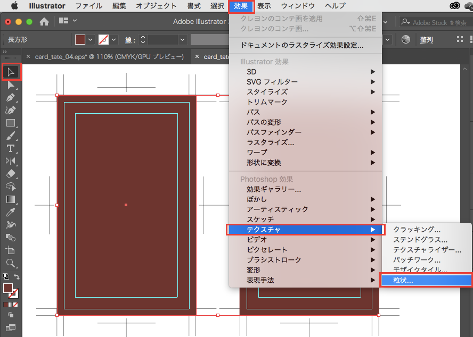Pick the Type tool
473x337 pixels.
point(11,148)
